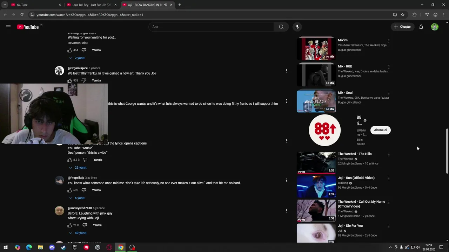View site information icon in address bar
This screenshot has height=252, width=449.
32,15
